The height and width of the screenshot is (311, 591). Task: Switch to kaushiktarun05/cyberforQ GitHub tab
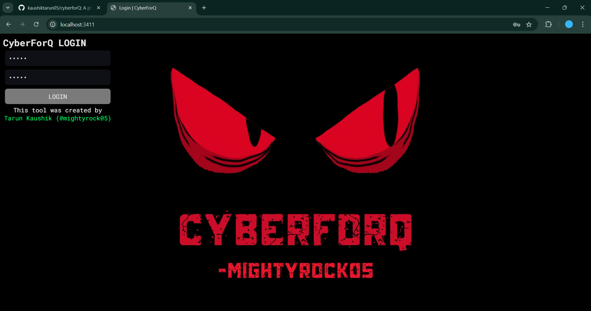pyautogui.click(x=59, y=8)
